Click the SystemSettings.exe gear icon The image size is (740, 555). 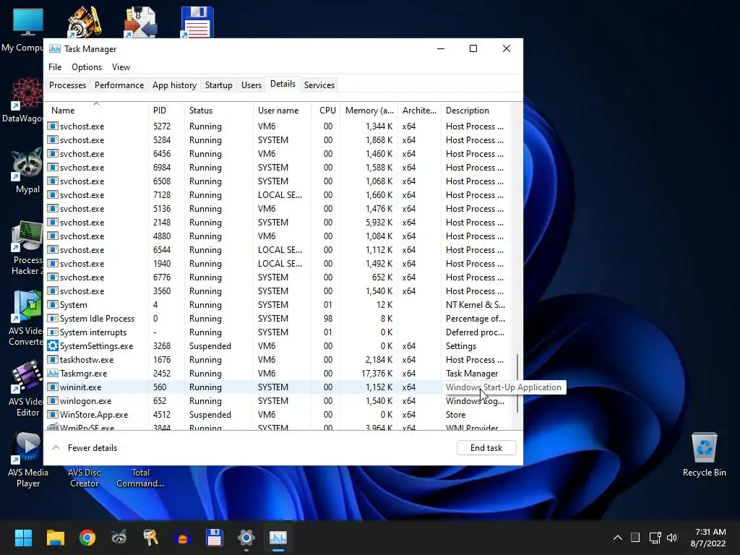point(53,346)
